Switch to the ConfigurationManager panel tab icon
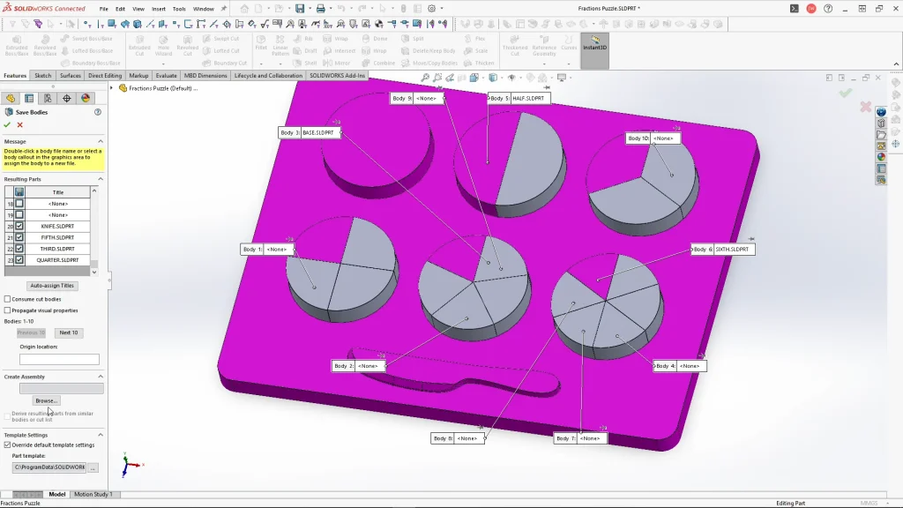Viewport: 903px width, 508px height. (x=48, y=99)
